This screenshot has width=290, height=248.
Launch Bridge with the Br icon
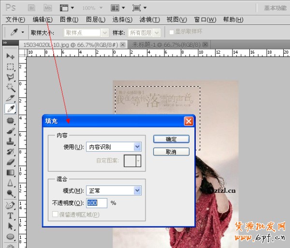point(31,8)
